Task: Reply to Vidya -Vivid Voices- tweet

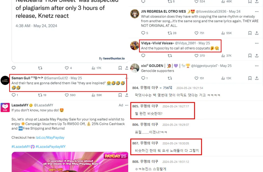Action: [143, 55]
